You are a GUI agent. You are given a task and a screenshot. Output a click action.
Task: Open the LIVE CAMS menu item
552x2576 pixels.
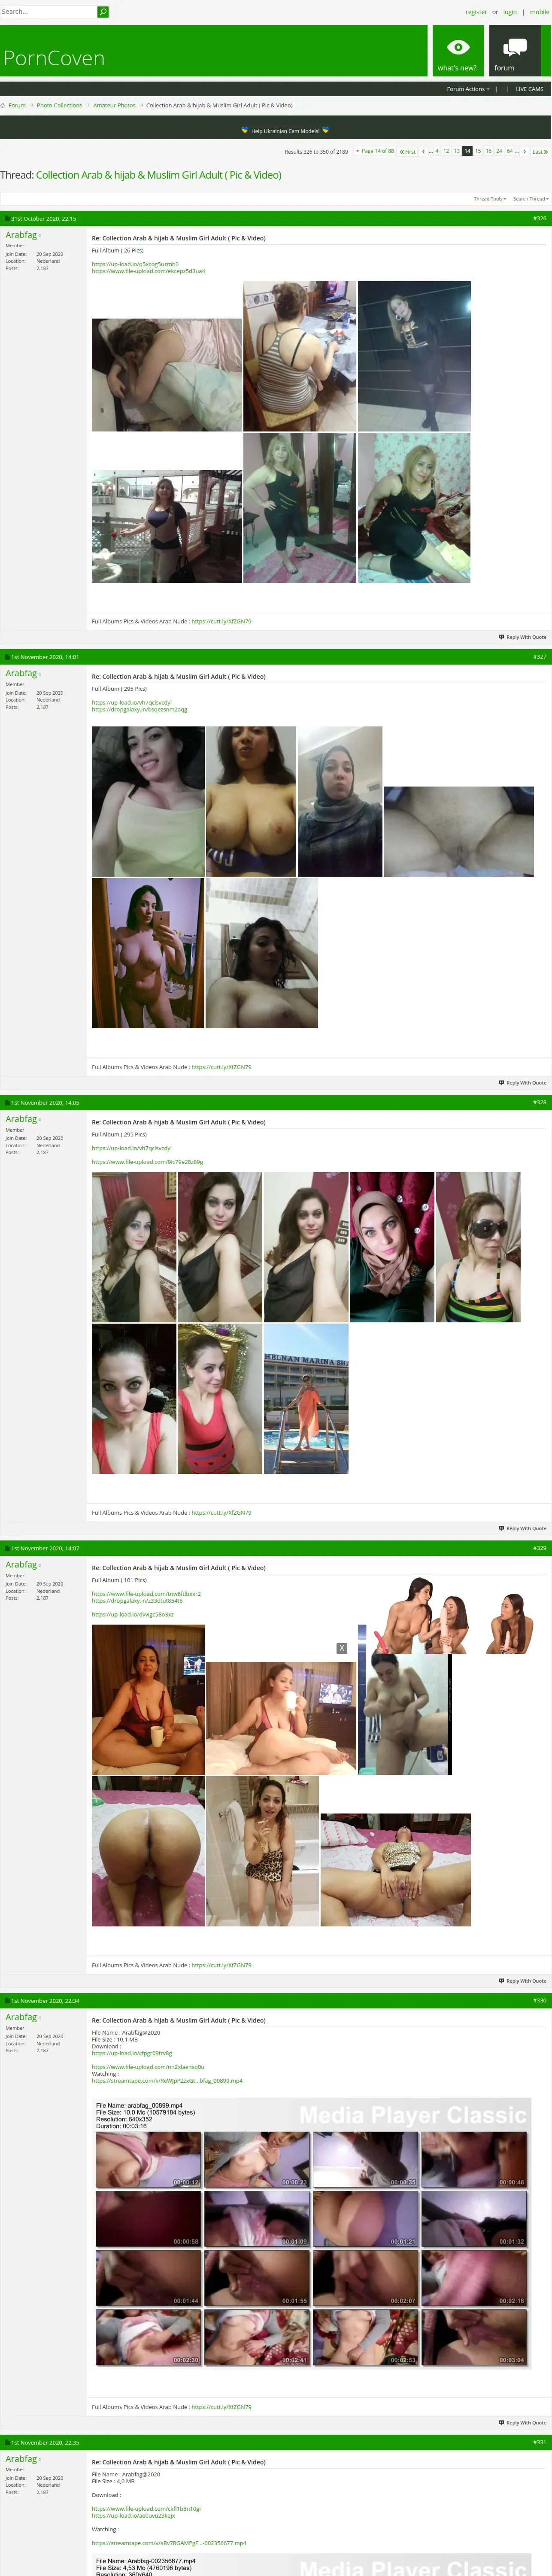(x=529, y=89)
